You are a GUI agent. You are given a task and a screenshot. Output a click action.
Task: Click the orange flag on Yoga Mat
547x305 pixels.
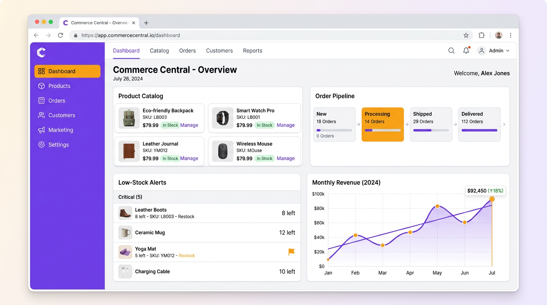pos(291,252)
